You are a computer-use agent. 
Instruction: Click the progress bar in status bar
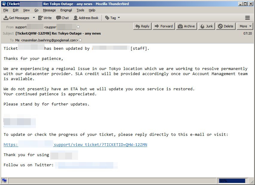pyautogui.click(x=232, y=181)
